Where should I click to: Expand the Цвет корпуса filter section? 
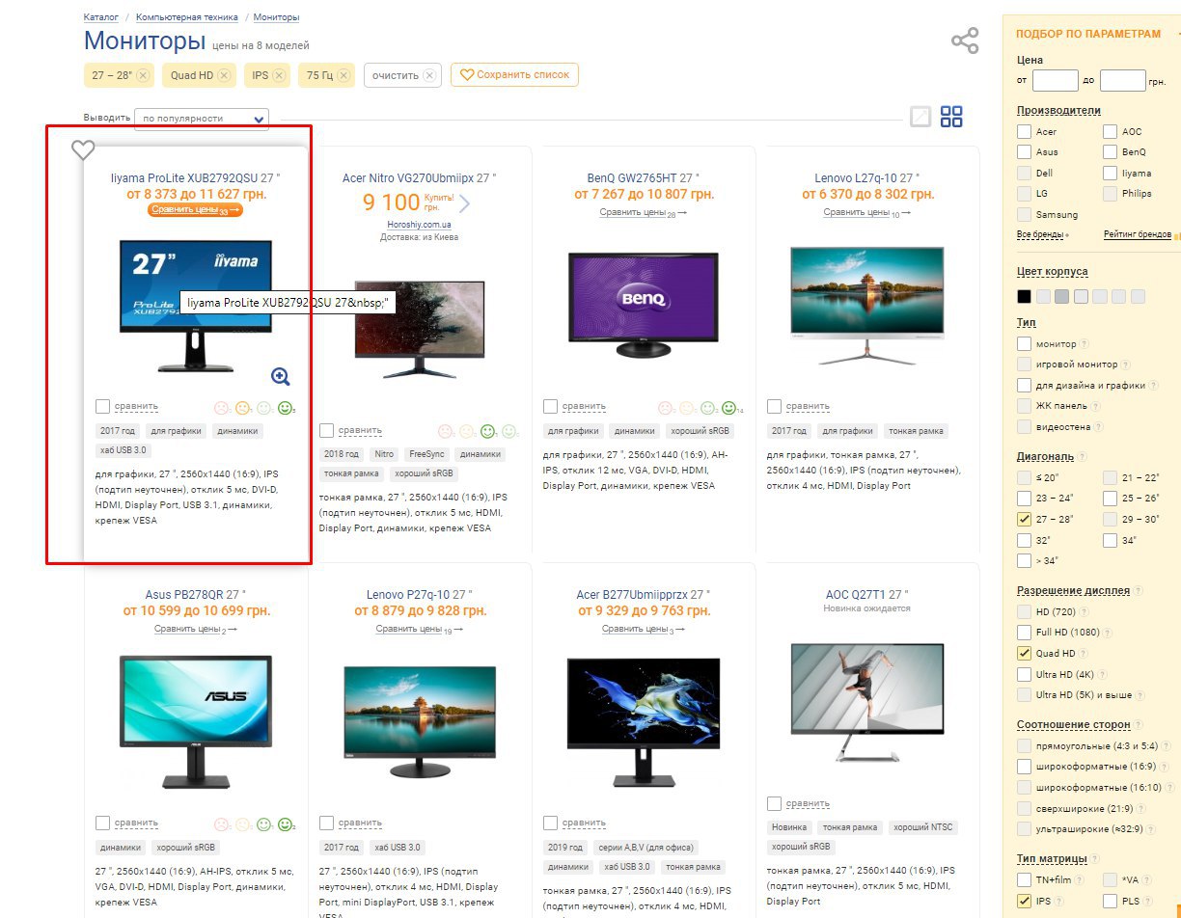pyautogui.click(x=1052, y=272)
